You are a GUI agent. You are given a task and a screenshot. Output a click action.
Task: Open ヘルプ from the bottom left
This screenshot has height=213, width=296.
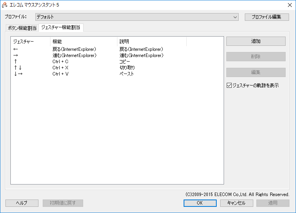22,203
